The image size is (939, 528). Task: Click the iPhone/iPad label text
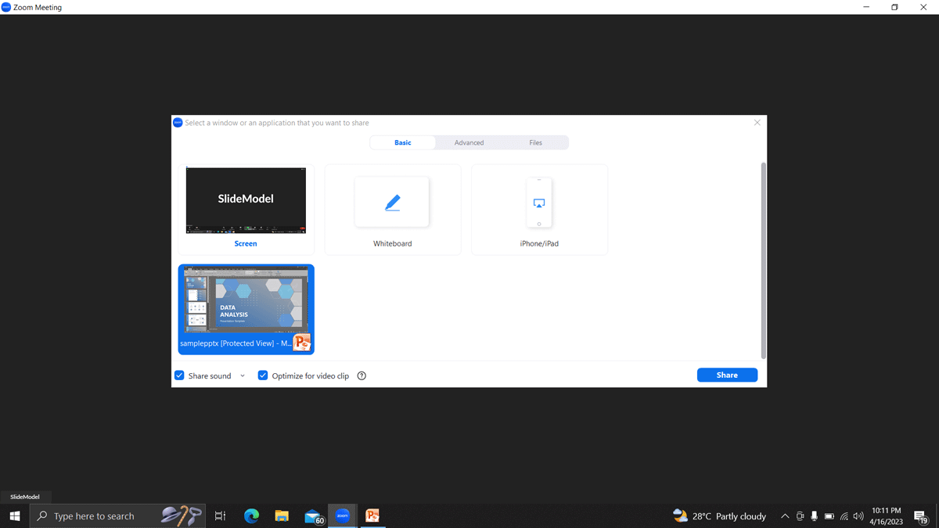(x=539, y=243)
